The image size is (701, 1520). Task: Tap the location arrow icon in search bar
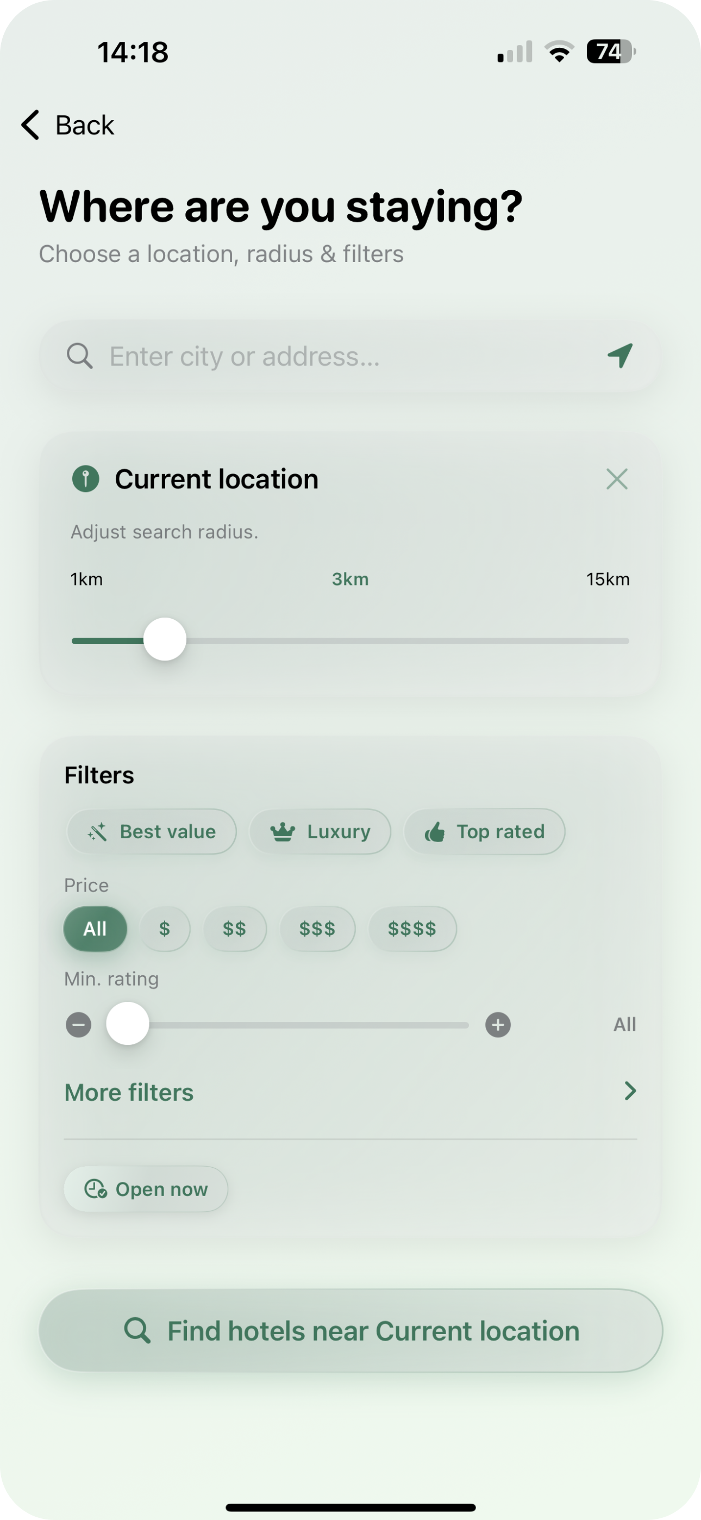point(620,356)
